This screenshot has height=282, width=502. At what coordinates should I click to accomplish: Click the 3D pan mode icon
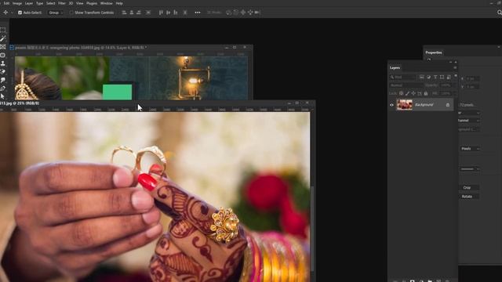(x=243, y=13)
